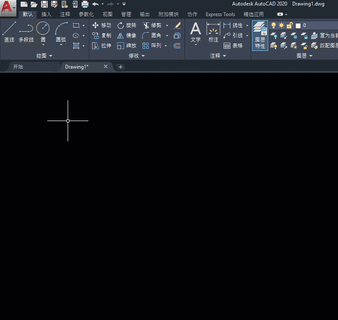Click the New drawing icon
338x320 pixels.
point(24,4)
